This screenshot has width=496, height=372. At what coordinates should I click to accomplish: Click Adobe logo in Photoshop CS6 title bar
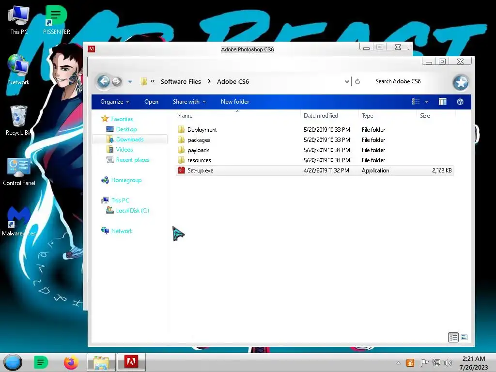pos(92,49)
